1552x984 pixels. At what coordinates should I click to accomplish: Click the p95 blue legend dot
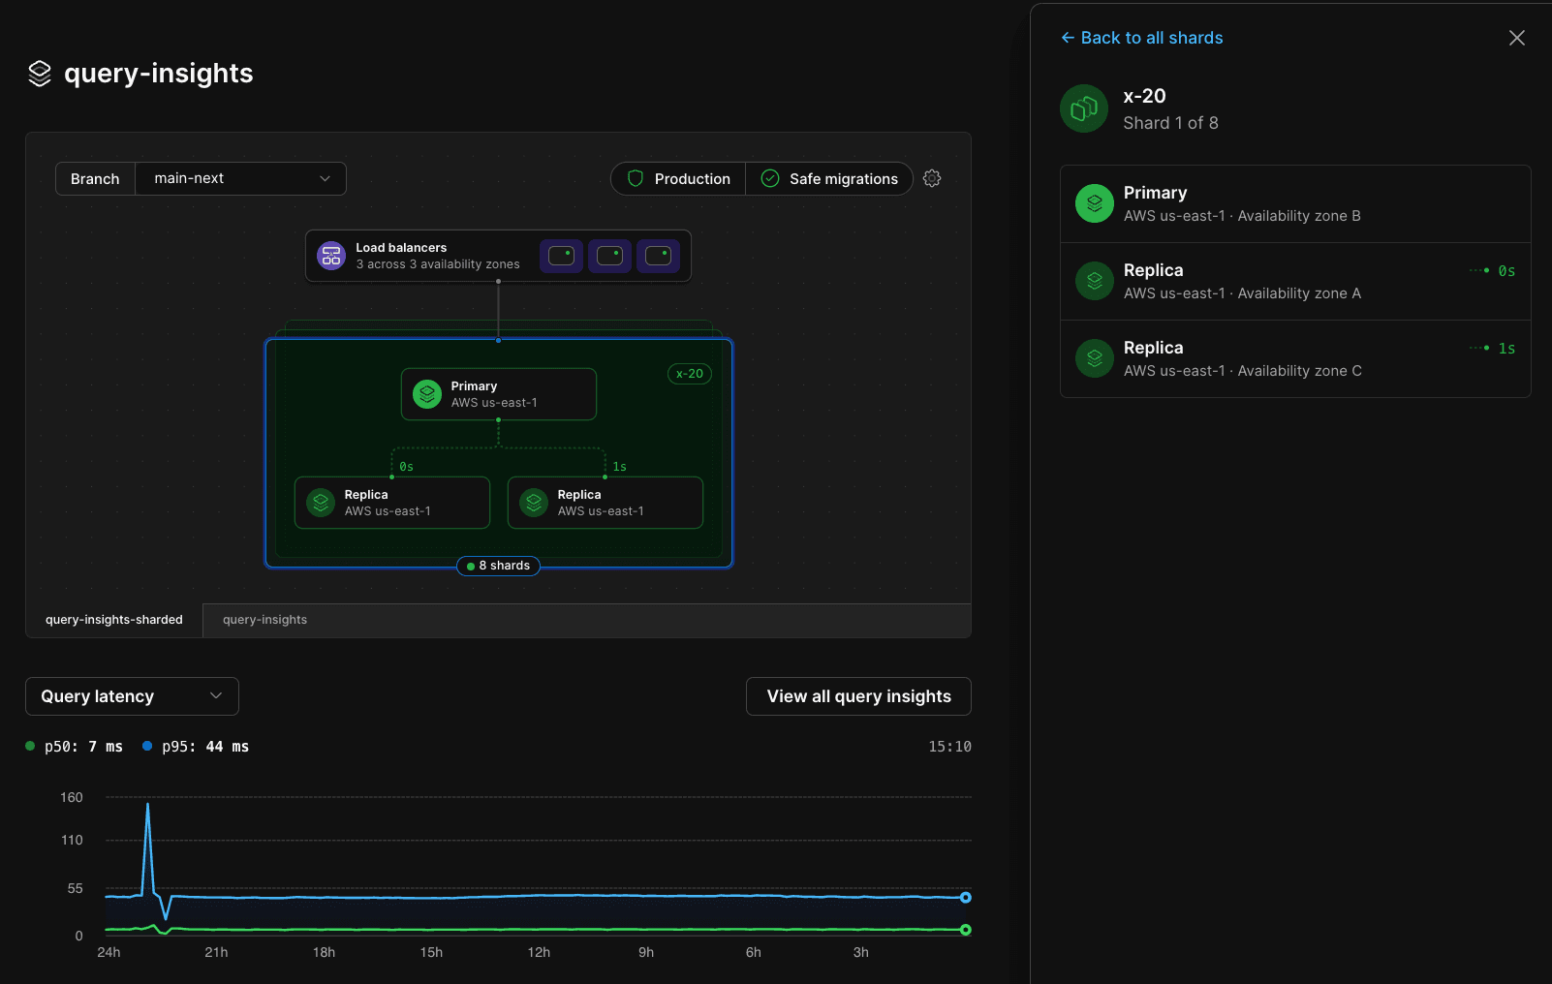click(x=147, y=746)
